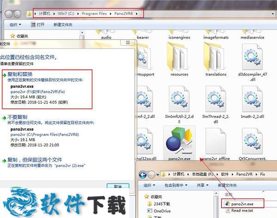
Task: Click the 名称 column header in Fix window
Action: (x=229, y=194)
